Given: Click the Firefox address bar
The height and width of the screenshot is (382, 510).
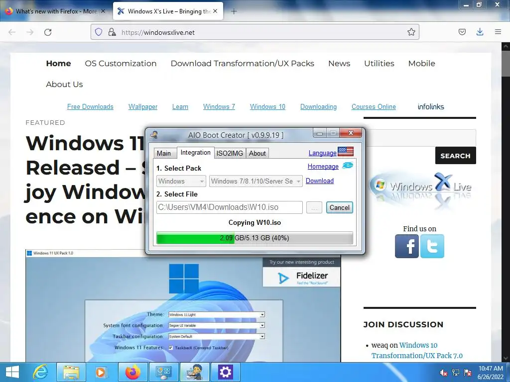Looking at the screenshot, I should 255,32.
